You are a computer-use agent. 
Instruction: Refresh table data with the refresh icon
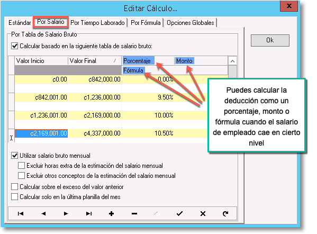[x=225, y=213]
